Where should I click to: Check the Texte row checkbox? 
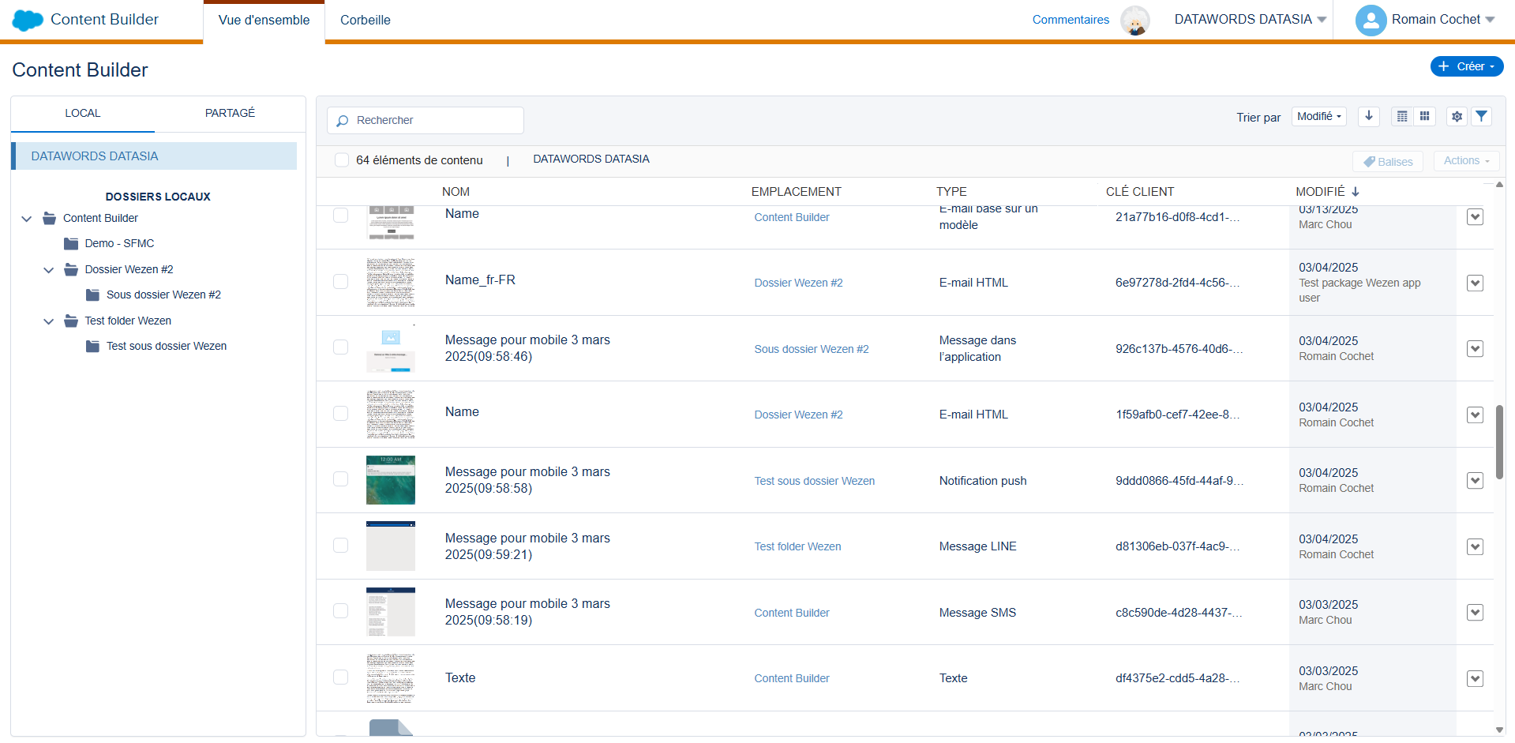(340, 677)
